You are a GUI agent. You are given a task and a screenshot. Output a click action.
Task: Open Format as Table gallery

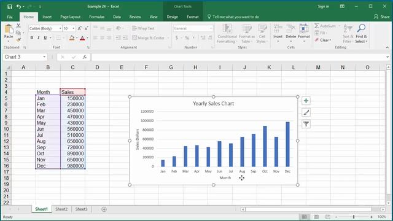click(247, 34)
